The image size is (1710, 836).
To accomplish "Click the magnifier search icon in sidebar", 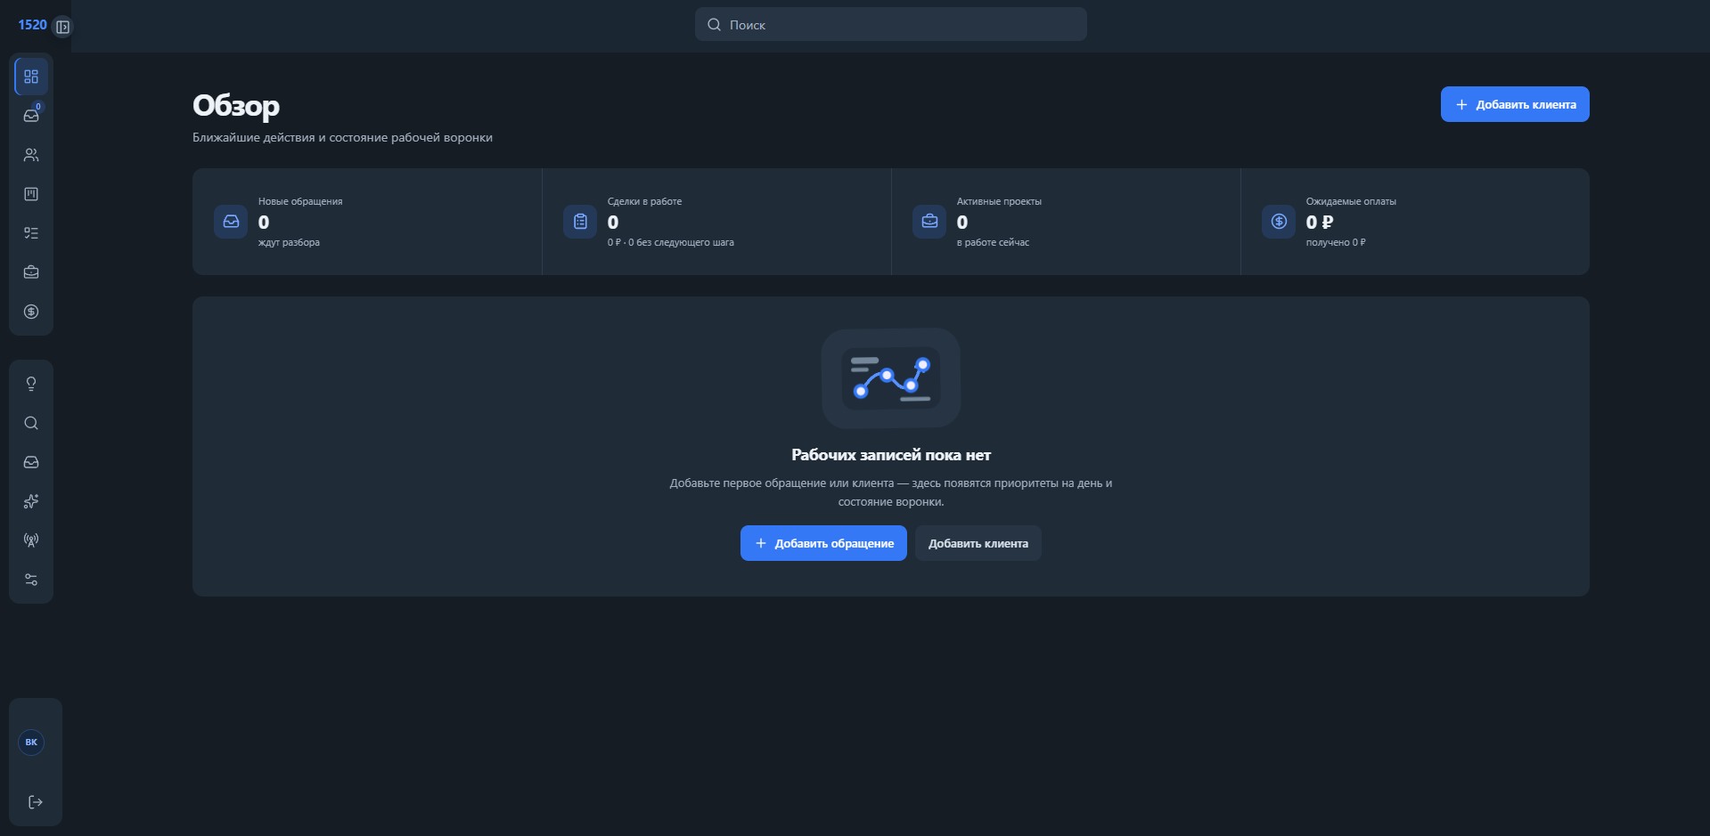I will click(31, 423).
